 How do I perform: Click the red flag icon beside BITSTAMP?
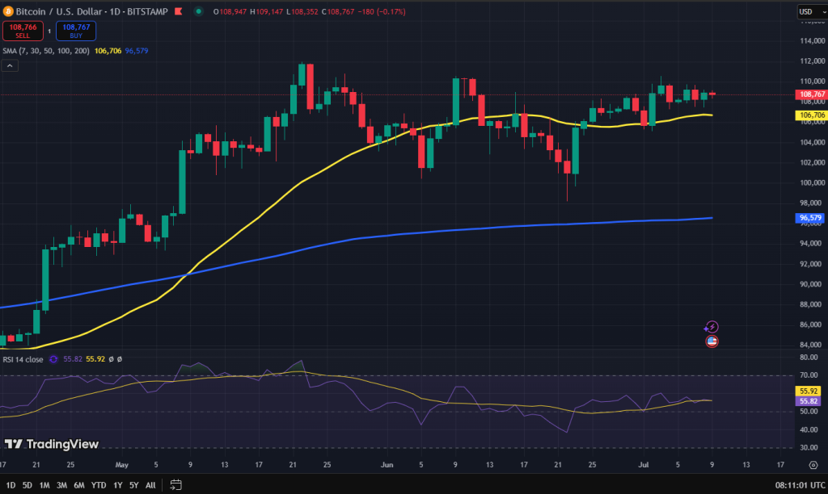click(x=179, y=11)
